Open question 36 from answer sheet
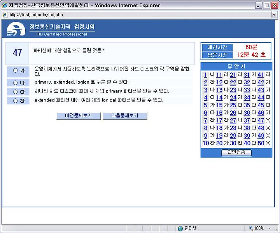The height and width of the screenshot is (233, 280). coord(247,113)
